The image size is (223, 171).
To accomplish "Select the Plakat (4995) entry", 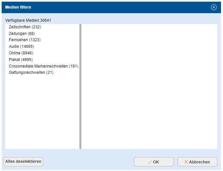I will [21, 60].
